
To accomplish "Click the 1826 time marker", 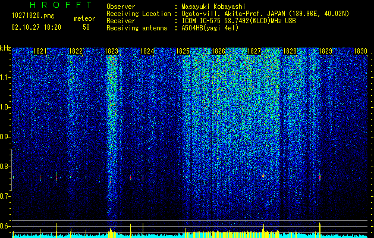I will (x=218, y=51).
